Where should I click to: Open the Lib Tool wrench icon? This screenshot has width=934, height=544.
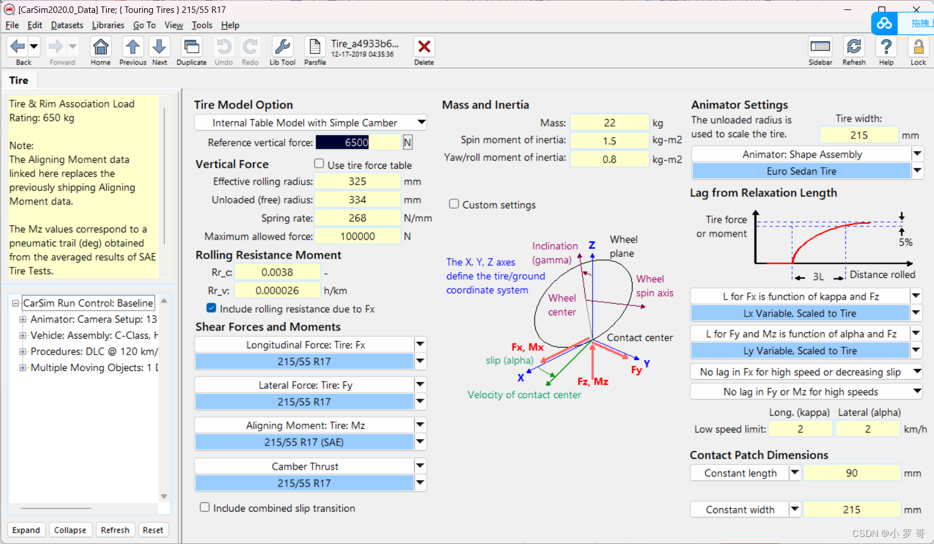point(282,46)
